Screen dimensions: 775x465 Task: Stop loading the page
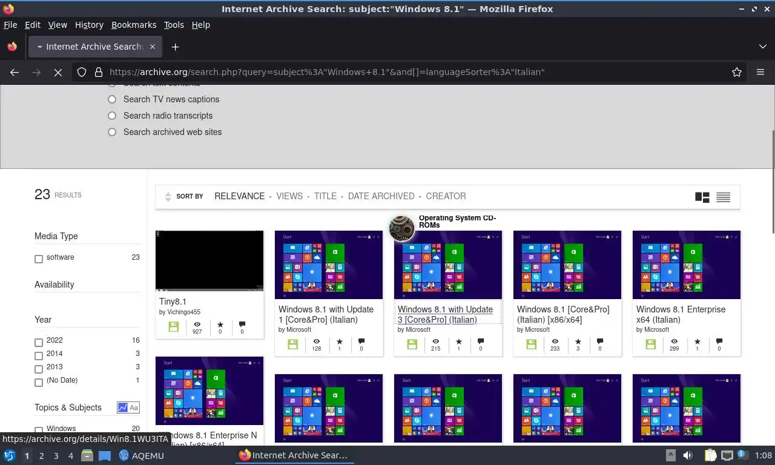point(58,72)
